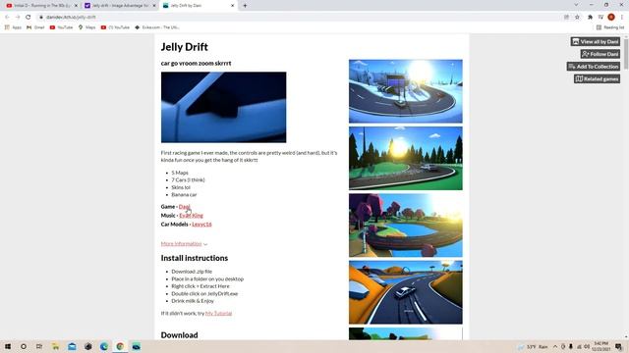This screenshot has height=353, width=629.
Task: Click the Follow Dani button
Action: pyautogui.click(x=600, y=54)
